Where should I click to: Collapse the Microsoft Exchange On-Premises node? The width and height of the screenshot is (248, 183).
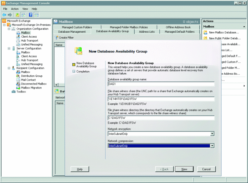coord(4,25)
